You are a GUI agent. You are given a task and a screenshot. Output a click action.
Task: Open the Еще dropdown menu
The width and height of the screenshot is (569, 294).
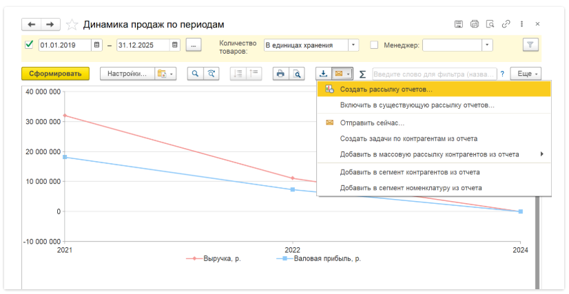[526, 74]
